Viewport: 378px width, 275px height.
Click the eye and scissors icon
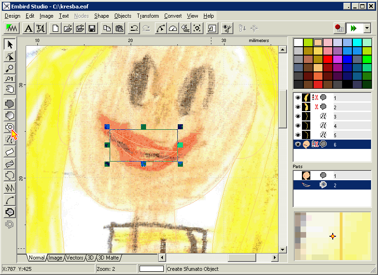227,28
